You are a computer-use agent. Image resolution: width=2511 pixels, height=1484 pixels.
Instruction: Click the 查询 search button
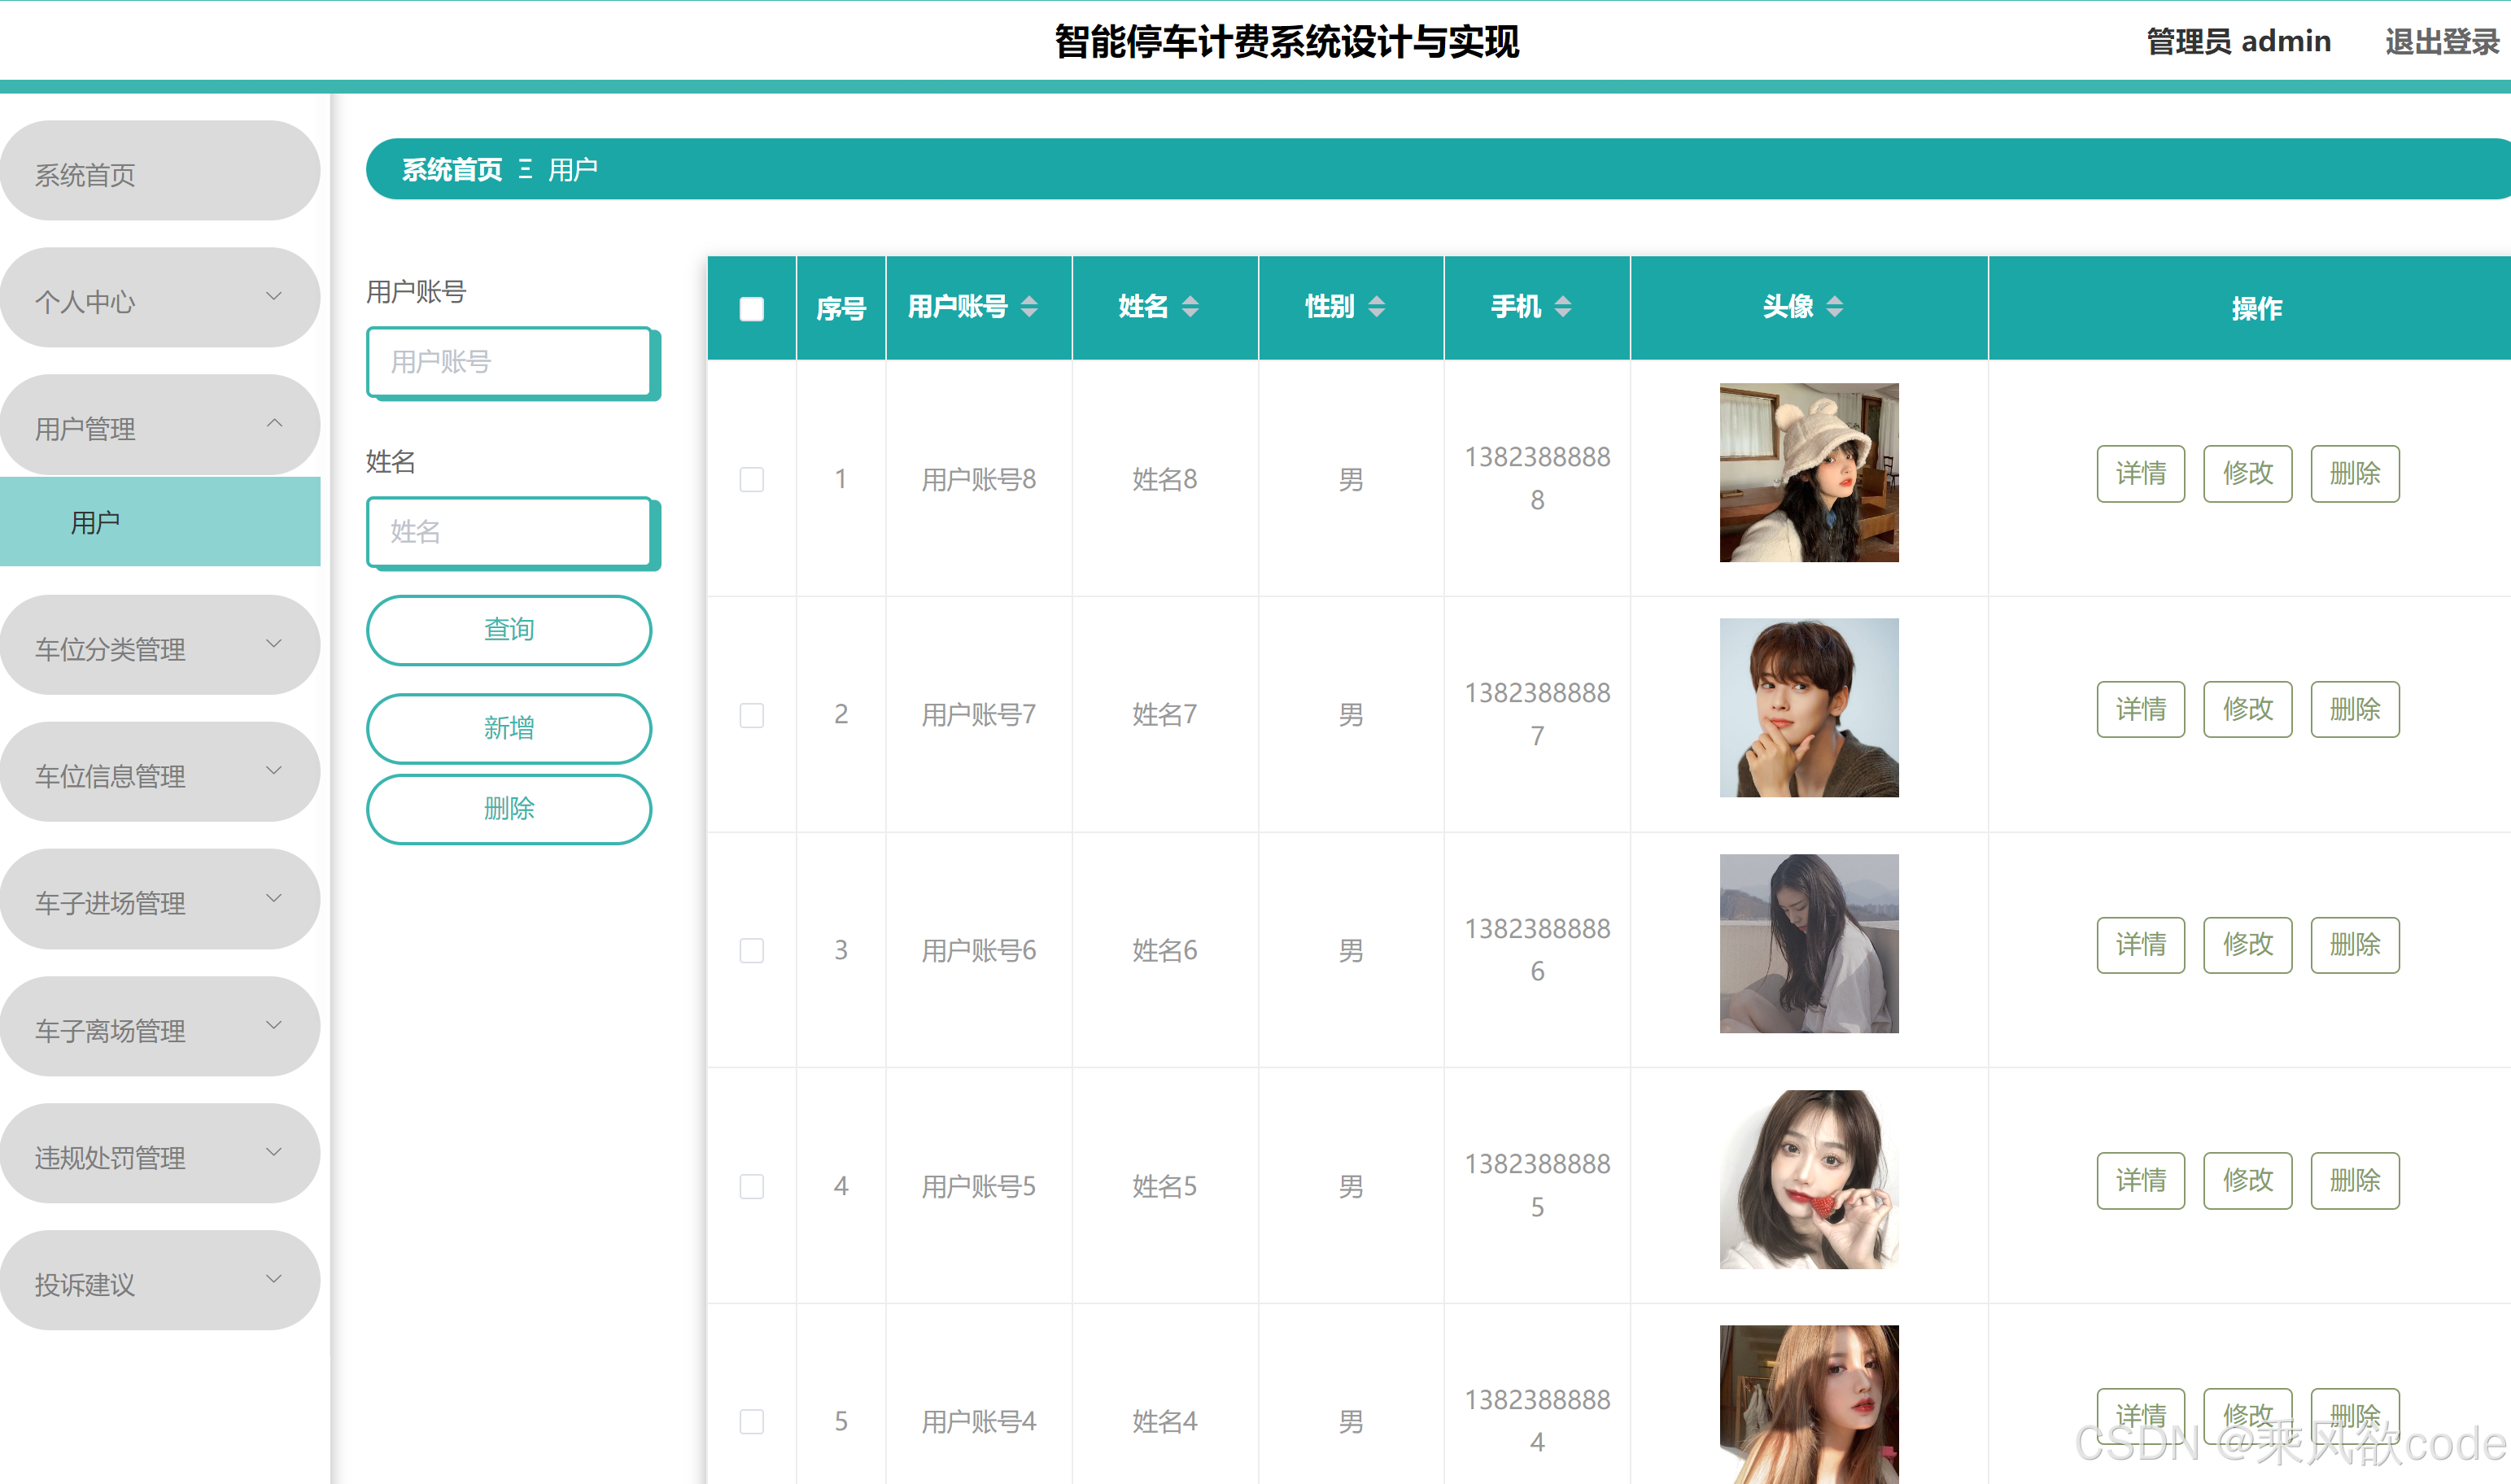click(509, 630)
